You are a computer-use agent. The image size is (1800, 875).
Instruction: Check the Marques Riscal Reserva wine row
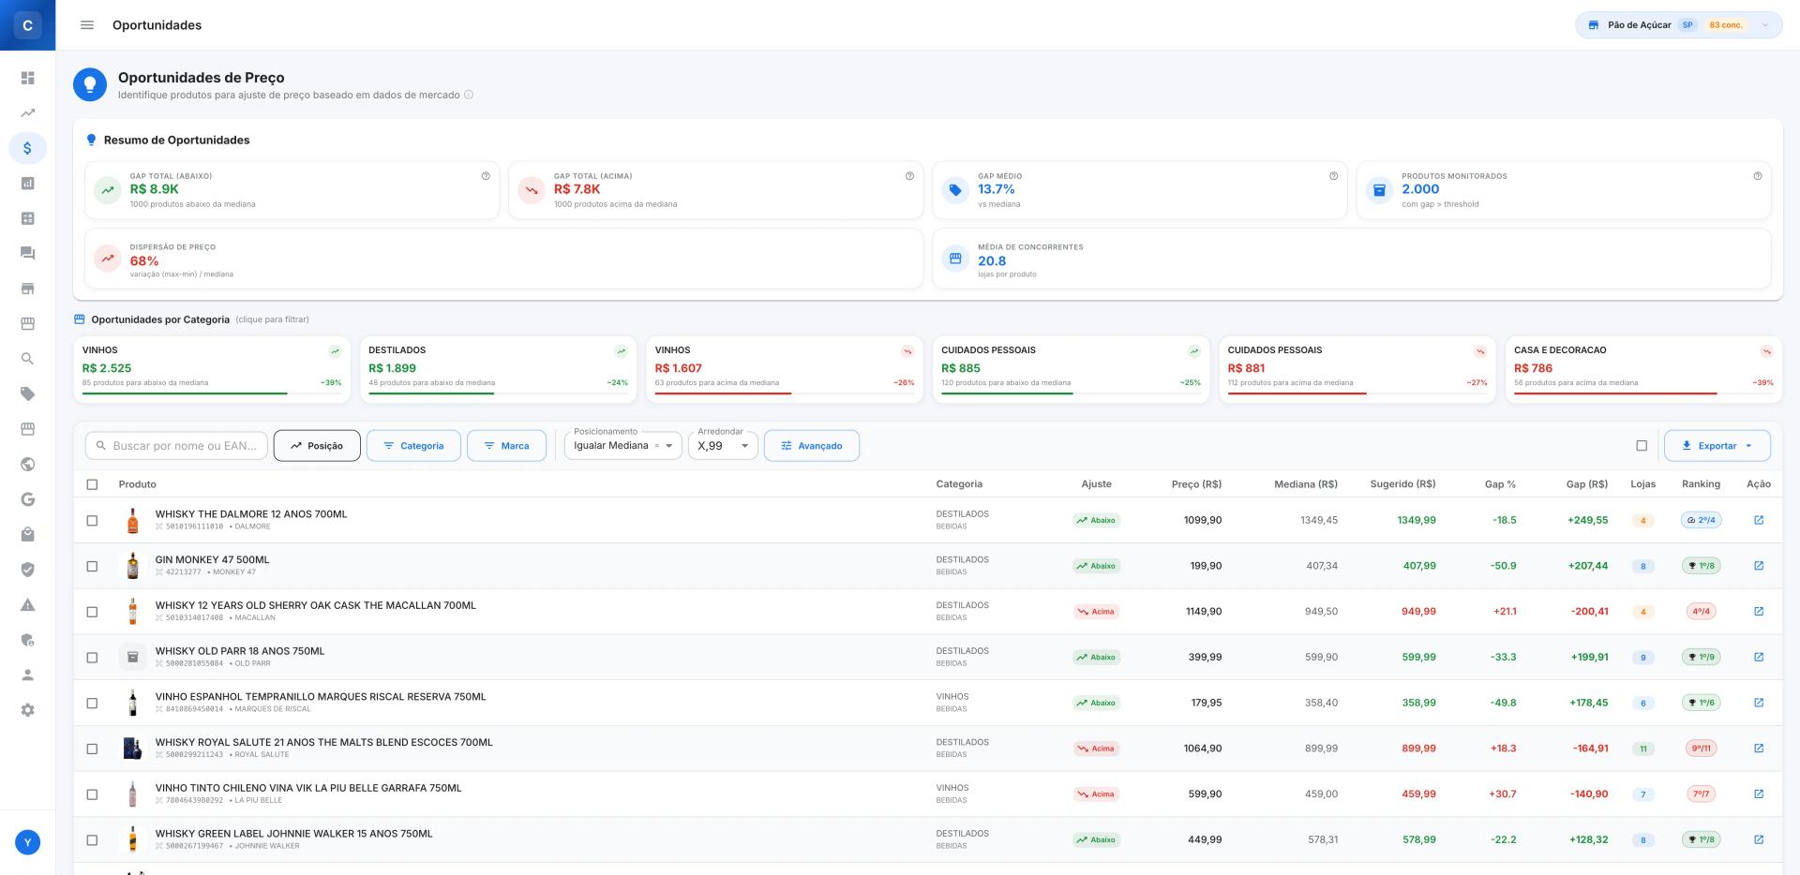pos(92,703)
